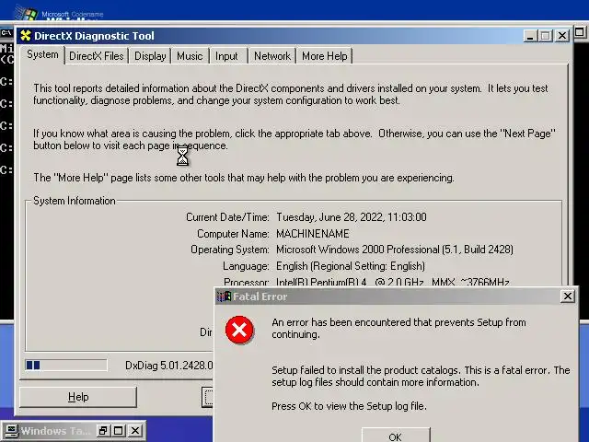Click the partially hidden button beside Help
The height and width of the screenshot is (442, 589).
(207, 397)
